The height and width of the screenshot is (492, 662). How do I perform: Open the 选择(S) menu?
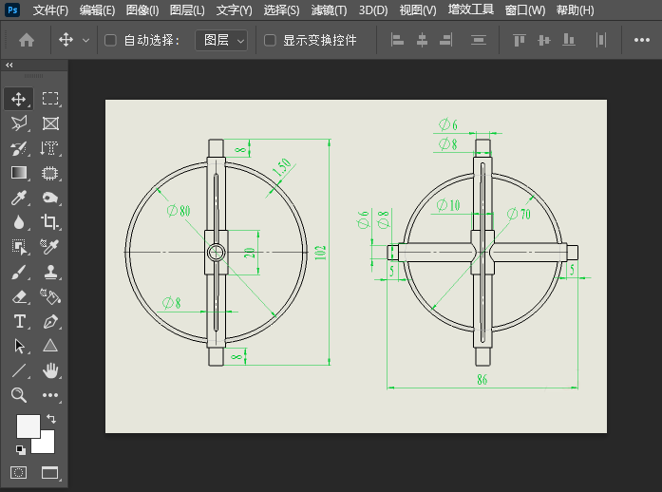coord(281,10)
